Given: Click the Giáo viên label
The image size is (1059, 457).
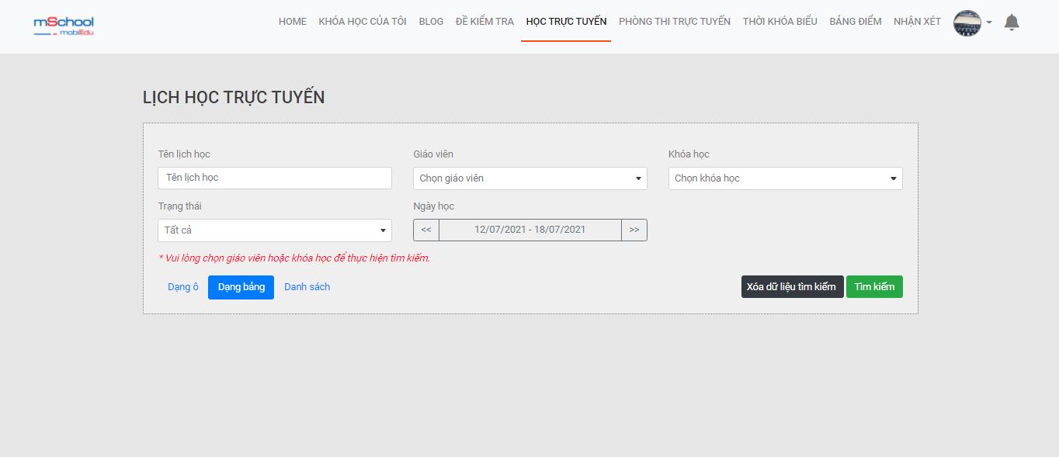Looking at the screenshot, I should (433, 154).
